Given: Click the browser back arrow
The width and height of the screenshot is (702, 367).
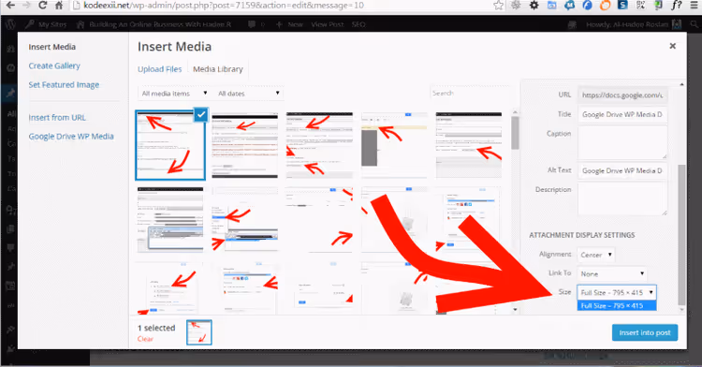Looking at the screenshot, I should 10,6.
